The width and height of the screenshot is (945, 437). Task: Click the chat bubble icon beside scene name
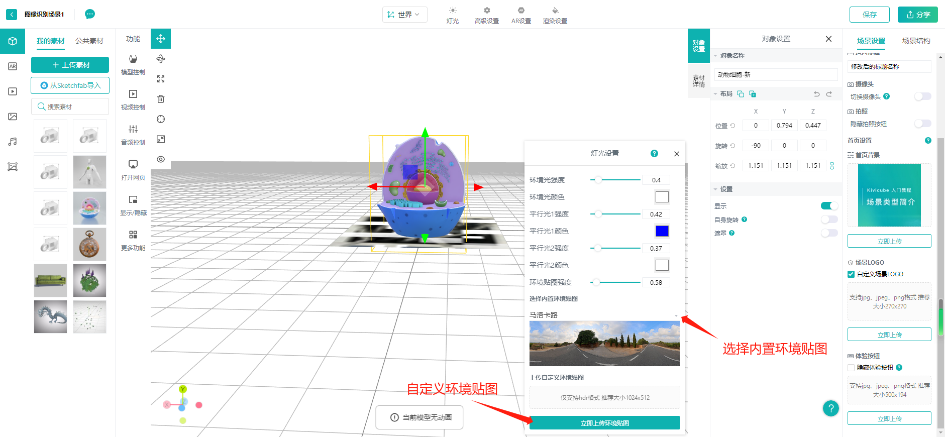pyautogui.click(x=90, y=14)
